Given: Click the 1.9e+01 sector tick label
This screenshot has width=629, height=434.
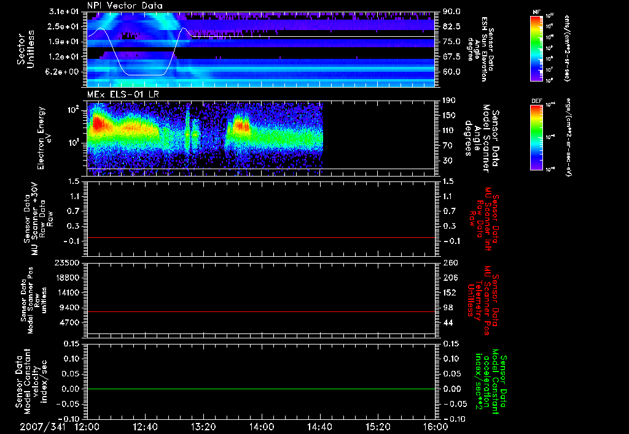Looking at the screenshot, I should 64,42.
